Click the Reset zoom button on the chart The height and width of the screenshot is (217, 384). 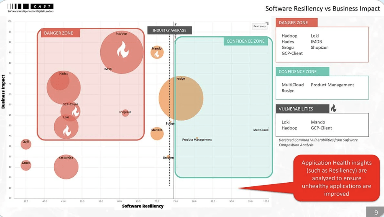point(260,26)
